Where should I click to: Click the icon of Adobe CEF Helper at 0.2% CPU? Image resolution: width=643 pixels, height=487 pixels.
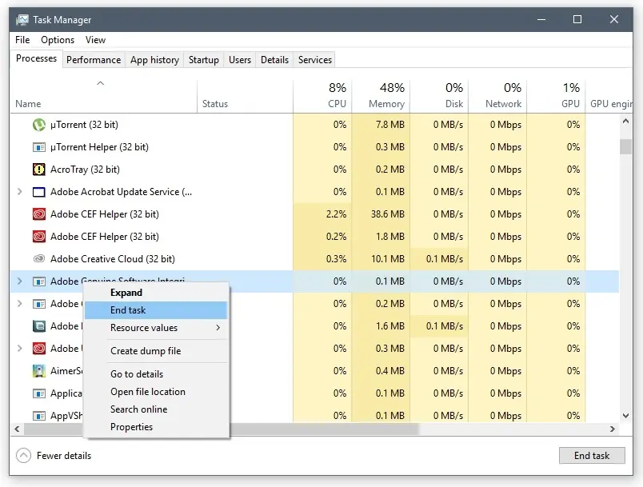[39, 237]
